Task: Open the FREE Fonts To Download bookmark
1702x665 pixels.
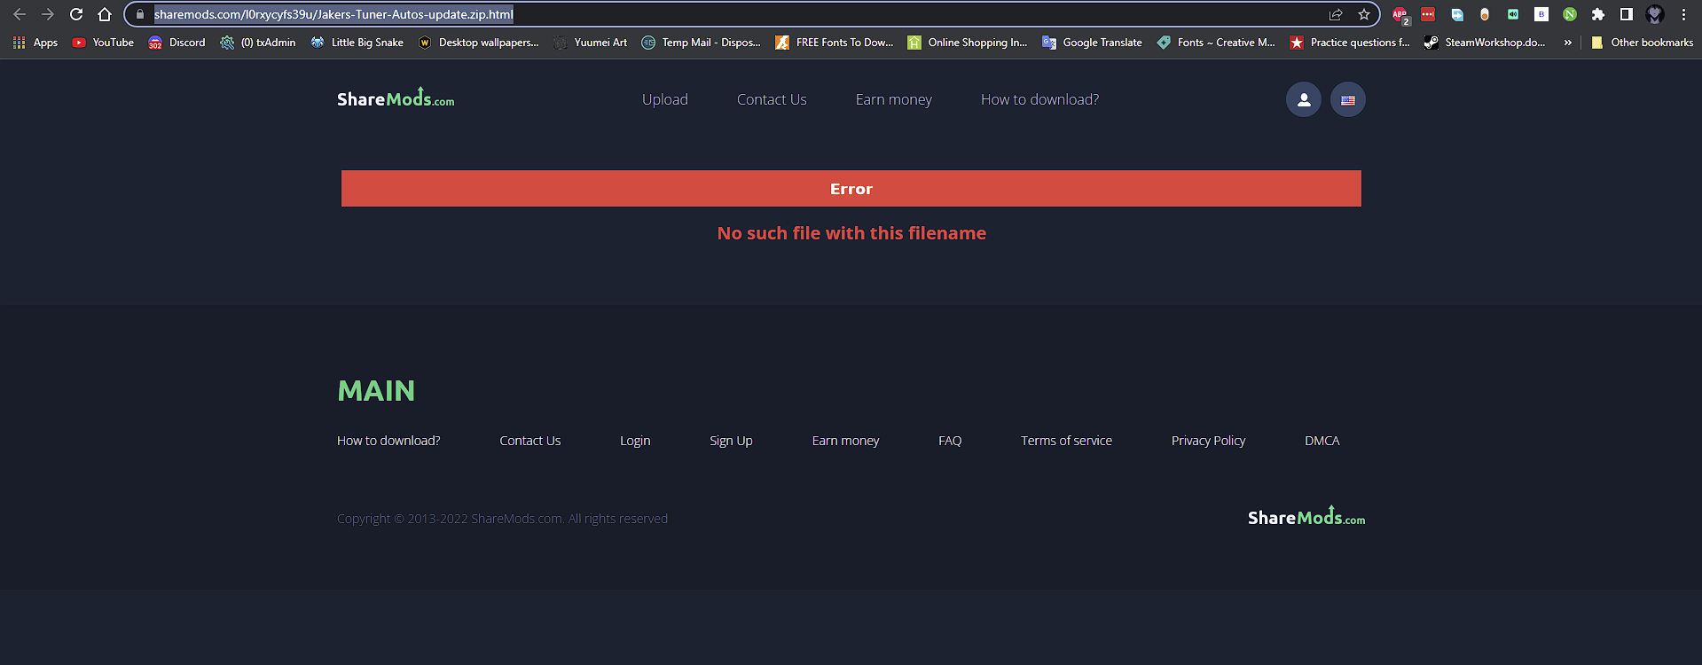Action: tap(835, 43)
